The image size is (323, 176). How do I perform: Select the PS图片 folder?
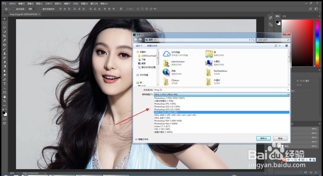click(x=213, y=82)
